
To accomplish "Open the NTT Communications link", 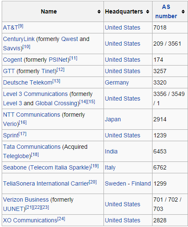I will [x=32, y=115].
